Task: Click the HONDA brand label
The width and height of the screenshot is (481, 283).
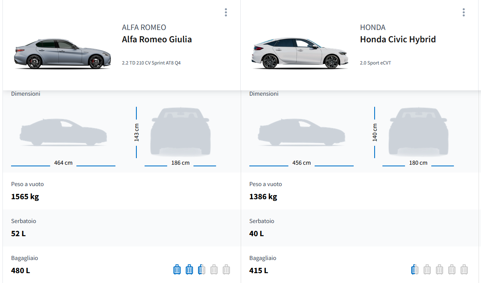Action: click(x=373, y=28)
